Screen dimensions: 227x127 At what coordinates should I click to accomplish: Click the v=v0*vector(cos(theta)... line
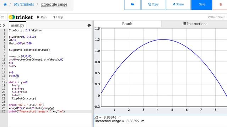coord(36,60)
